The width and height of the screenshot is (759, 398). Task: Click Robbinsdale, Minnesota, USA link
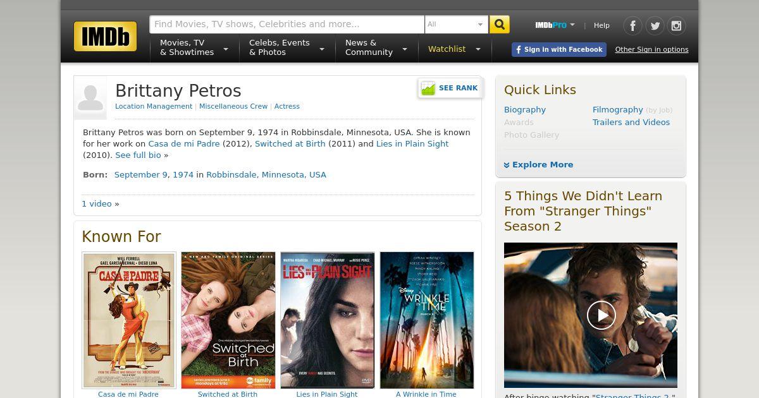point(266,174)
